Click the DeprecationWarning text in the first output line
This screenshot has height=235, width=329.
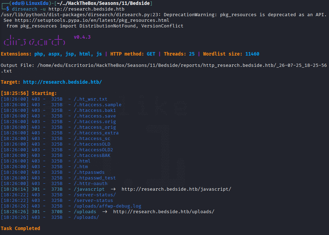(x=190, y=15)
